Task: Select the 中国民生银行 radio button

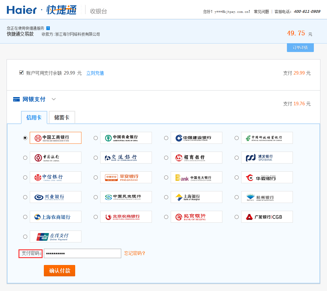Action: [96, 197]
